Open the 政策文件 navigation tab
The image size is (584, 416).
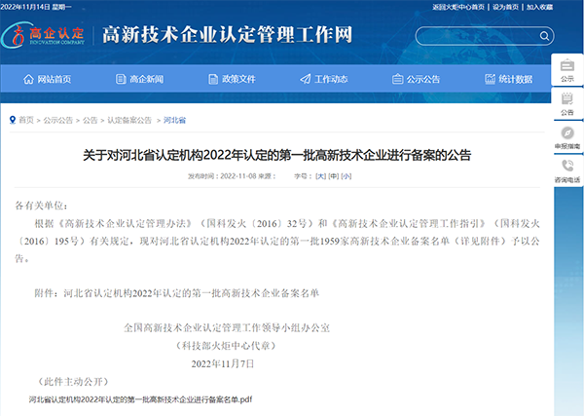click(x=231, y=79)
